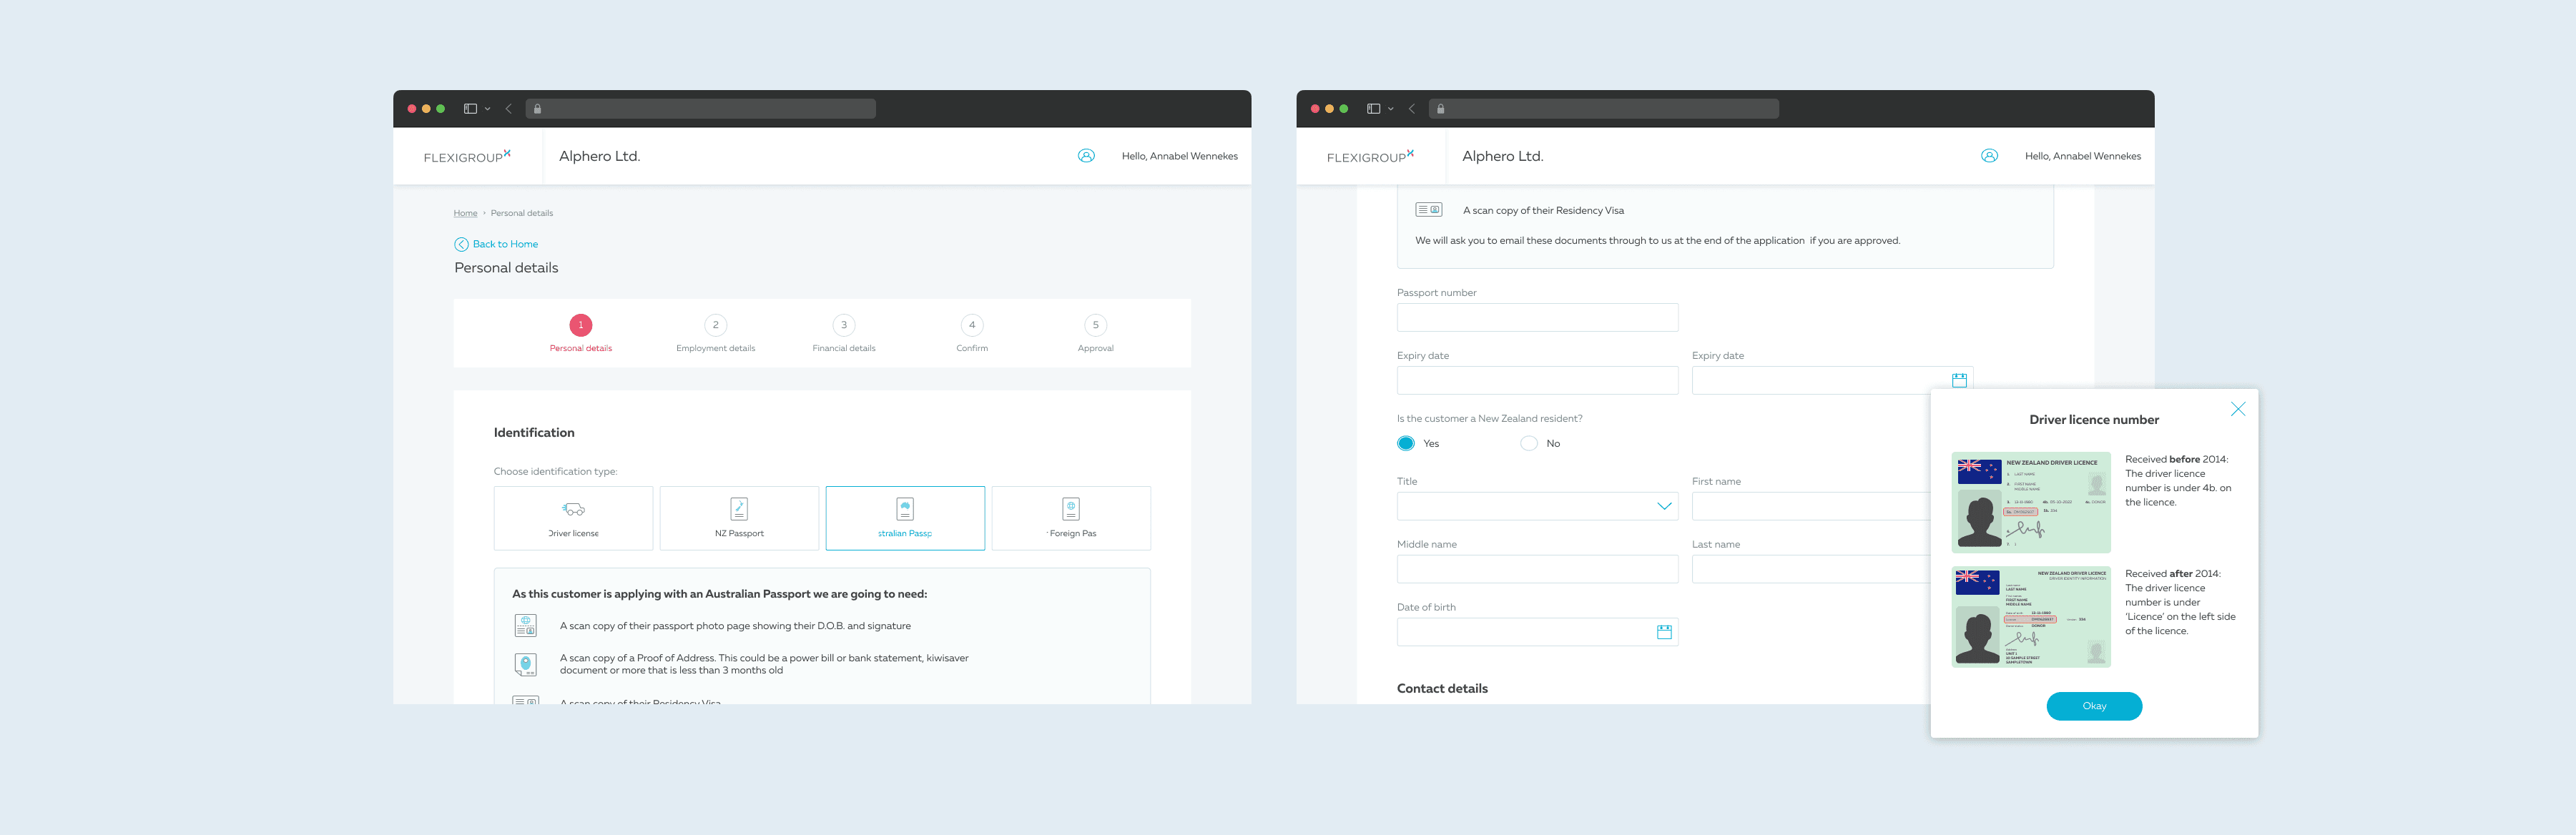Select the NZ Passport identification card
The width and height of the screenshot is (2576, 835).
(x=739, y=518)
